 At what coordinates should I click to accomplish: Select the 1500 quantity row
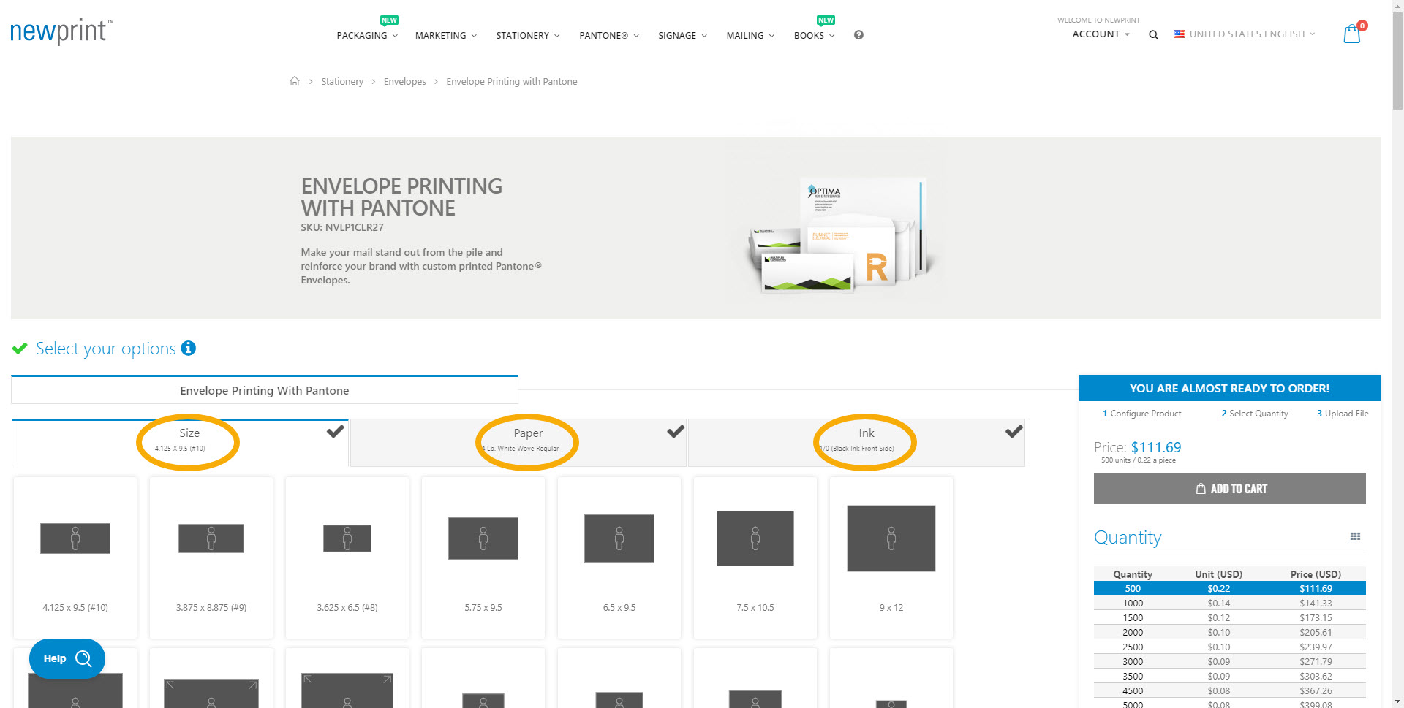(x=1230, y=617)
